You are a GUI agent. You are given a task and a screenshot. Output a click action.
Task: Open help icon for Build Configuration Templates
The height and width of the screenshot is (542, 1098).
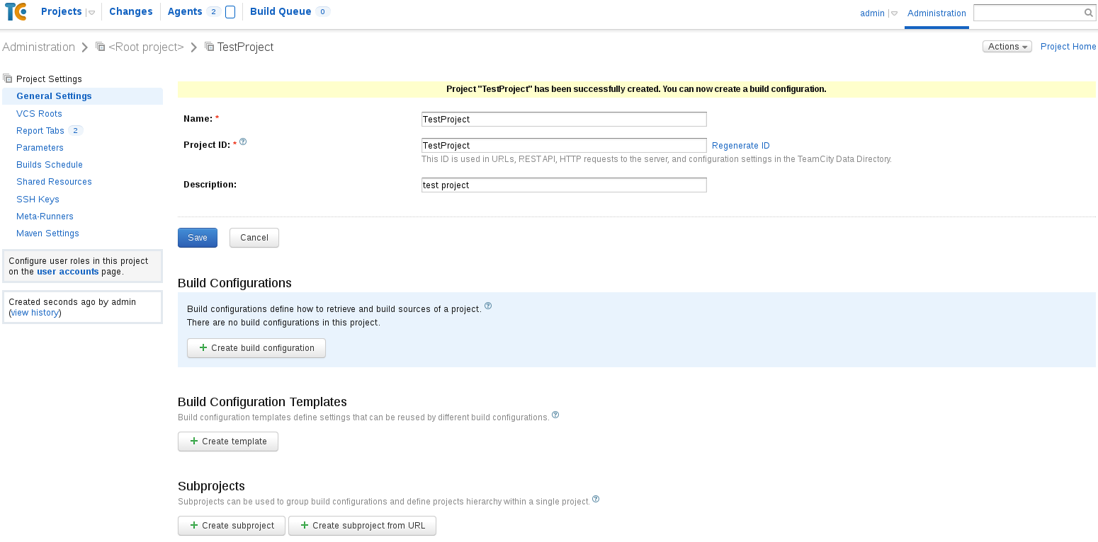[x=555, y=415]
